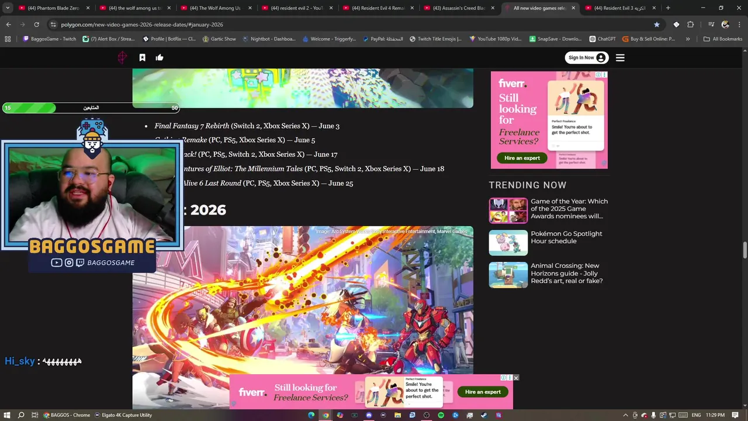Open Animal Crossing Jolly Redd's art guide
Image resolution: width=748 pixels, height=421 pixels.
(567, 273)
